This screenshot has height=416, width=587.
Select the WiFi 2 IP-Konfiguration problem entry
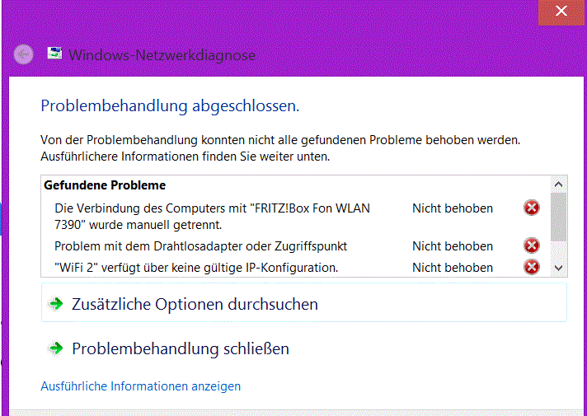(x=196, y=267)
